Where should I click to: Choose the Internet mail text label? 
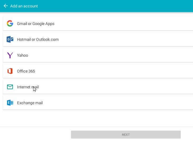pyautogui.click(x=28, y=87)
